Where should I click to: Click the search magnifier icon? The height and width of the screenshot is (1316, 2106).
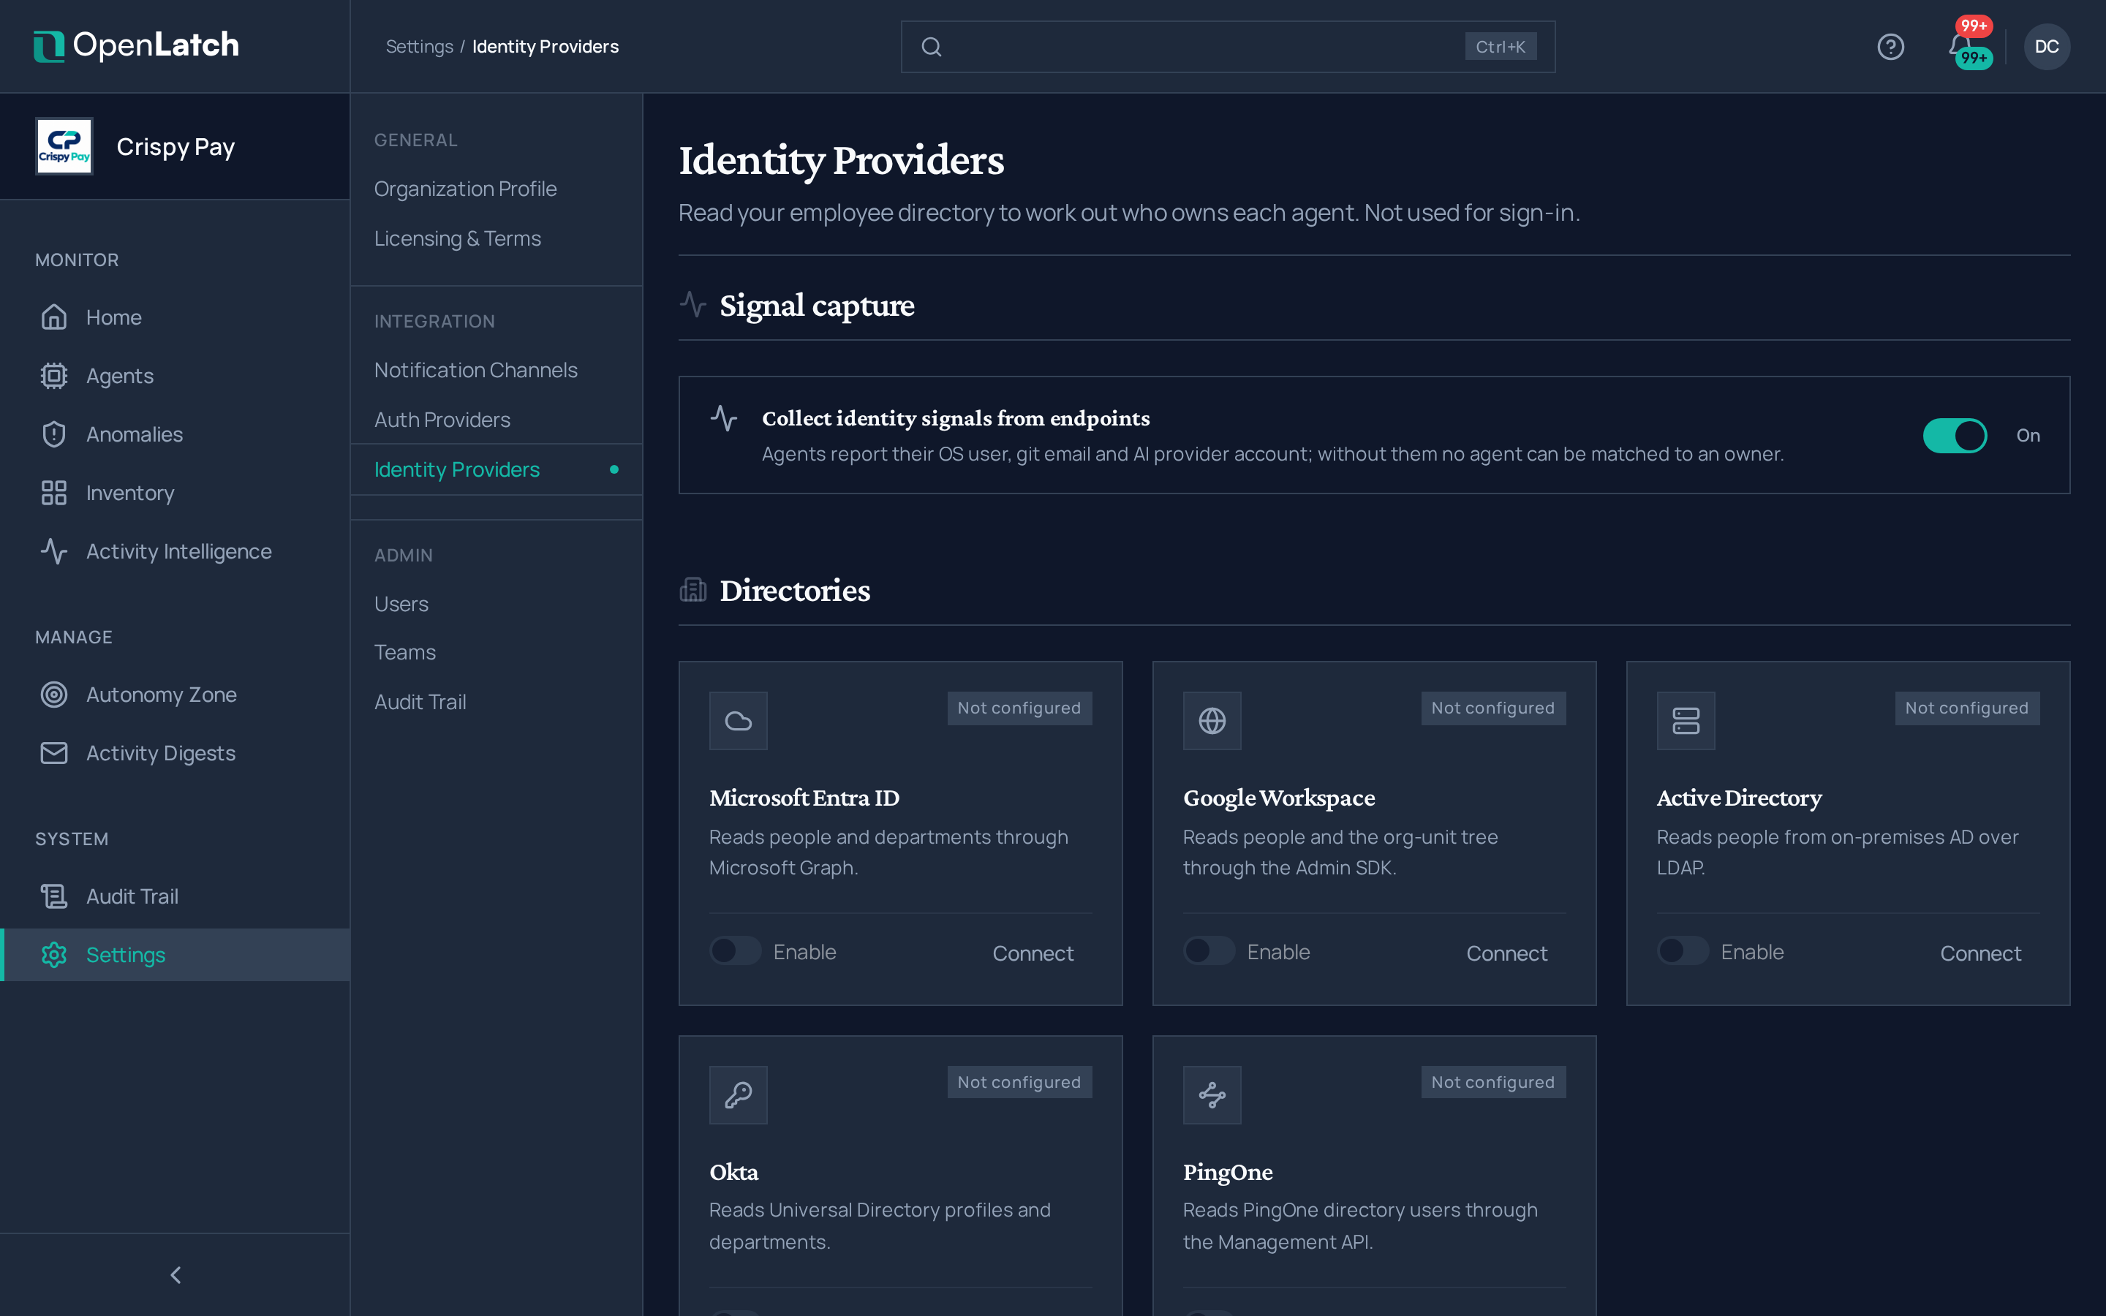[x=931, y=47]
